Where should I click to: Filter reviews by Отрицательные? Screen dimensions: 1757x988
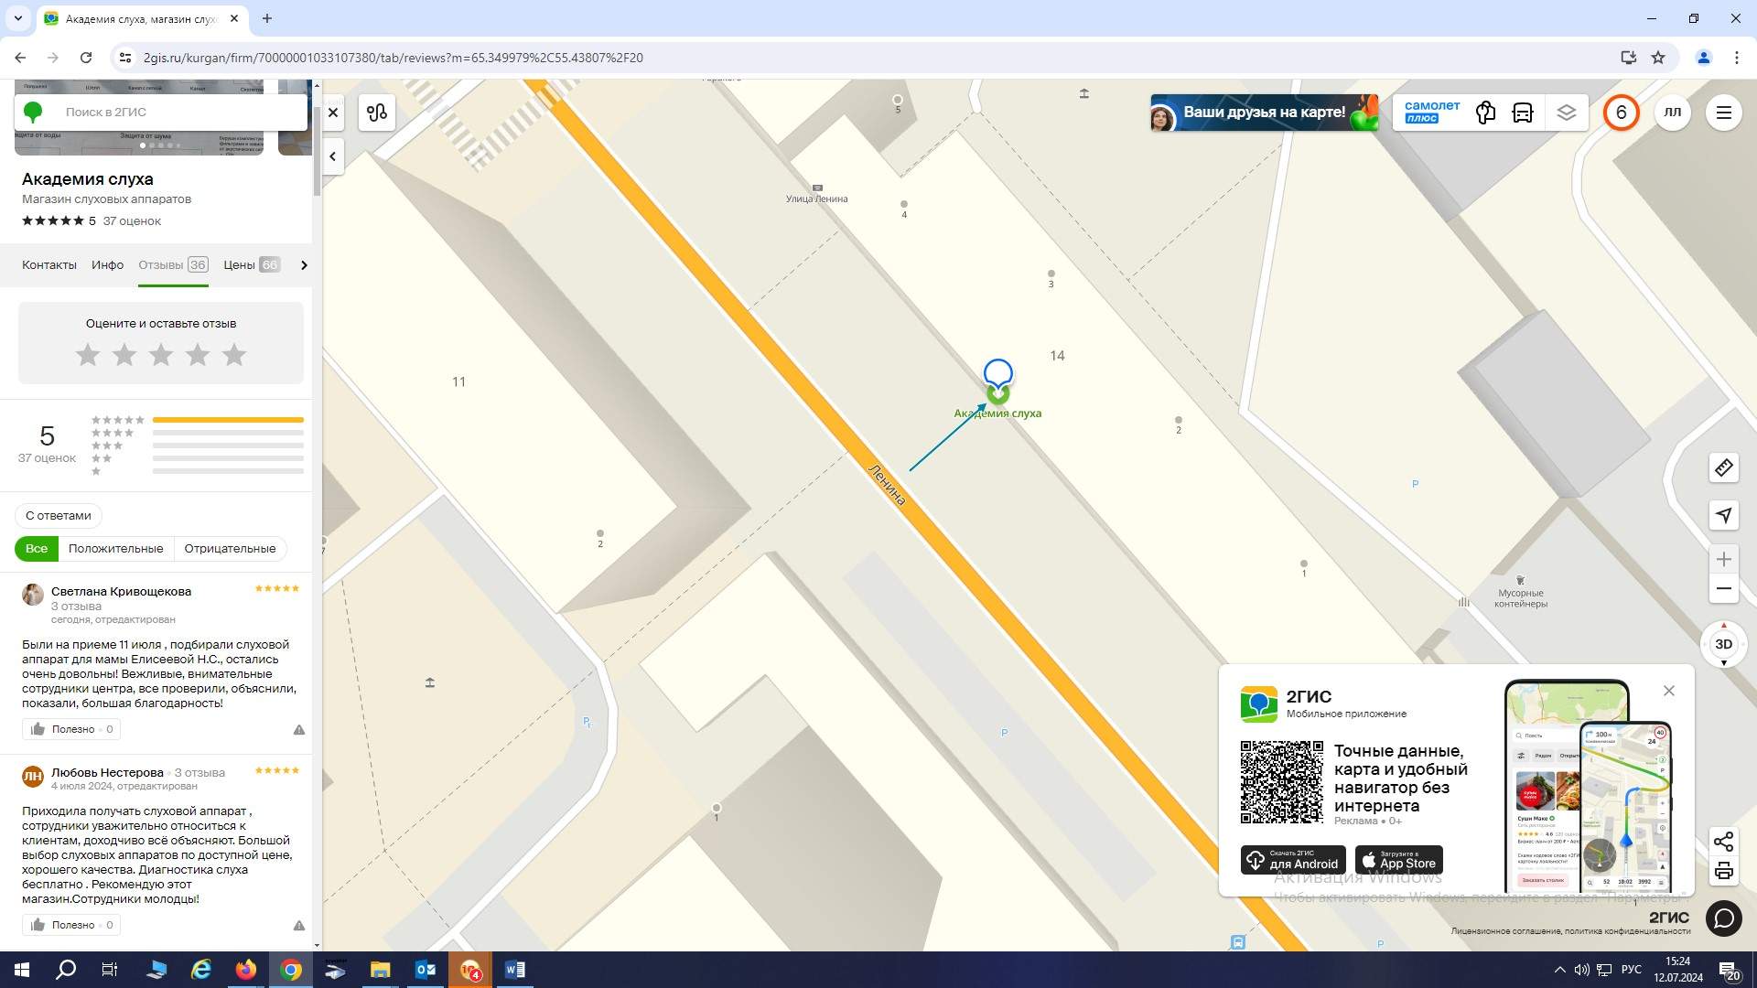point(230,549)
